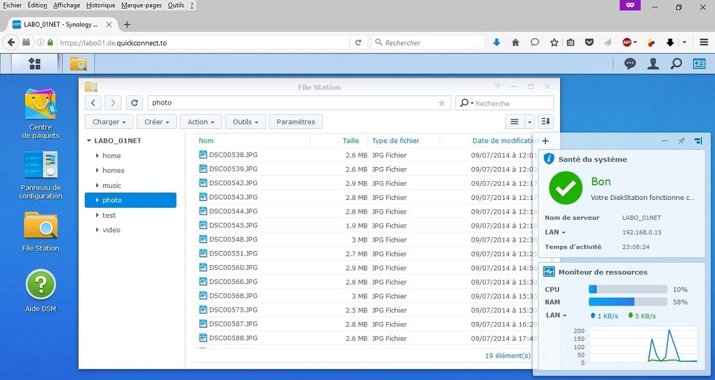715x380 pixels.
Task: Click Firefox home button
Action: [516, 43]
